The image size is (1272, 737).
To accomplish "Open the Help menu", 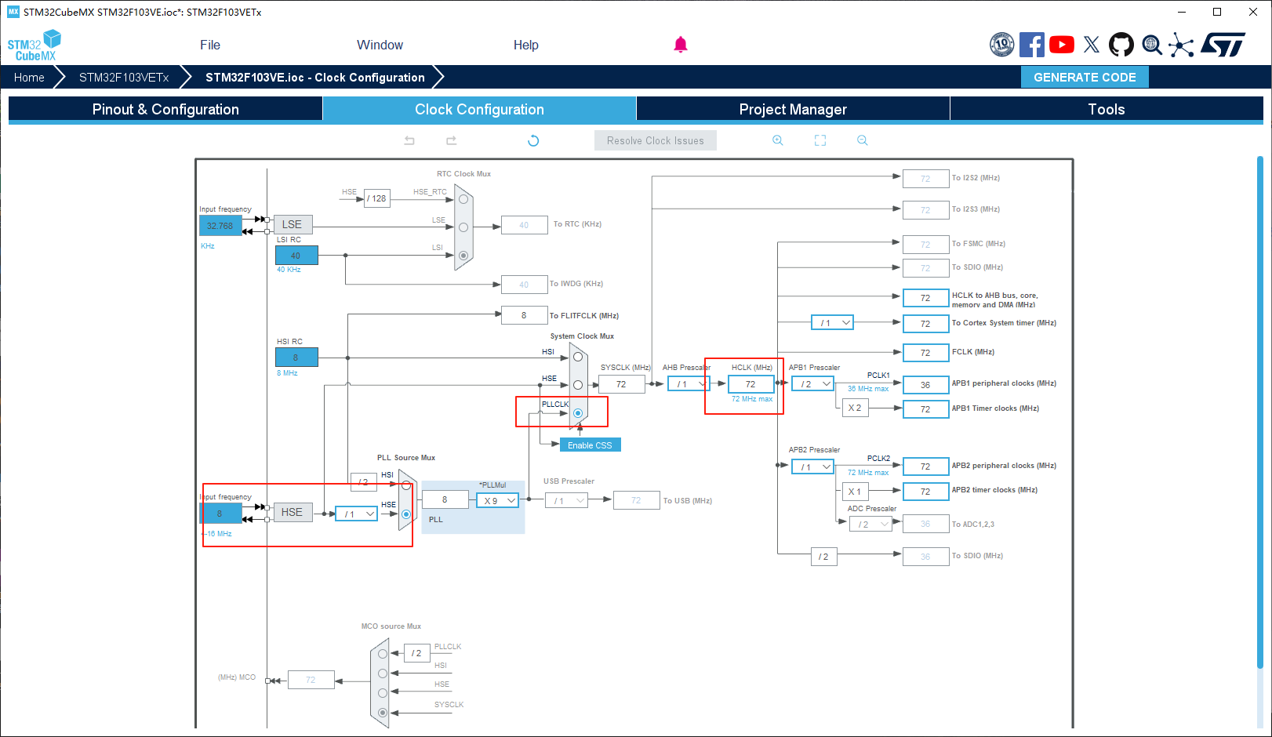I will pyautogui.click(x=525, y=45).
